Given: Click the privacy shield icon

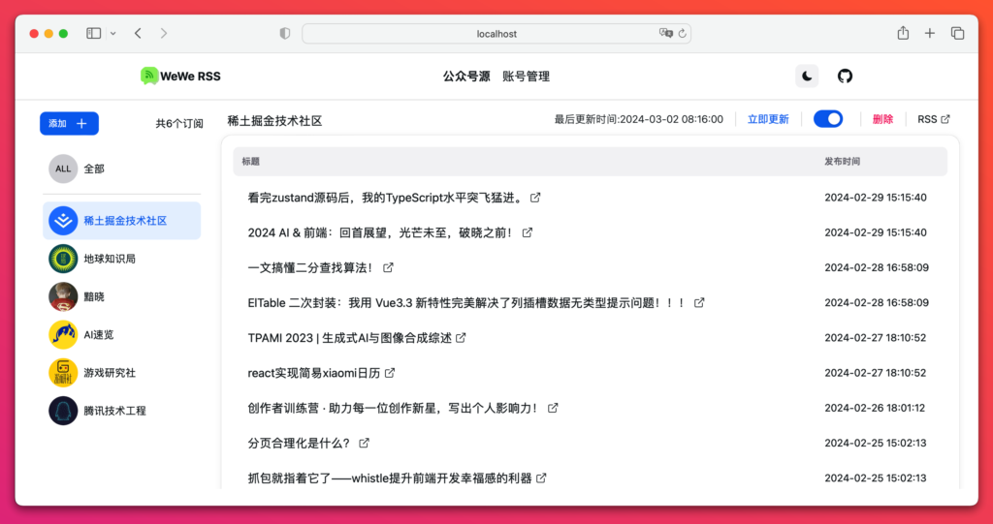Looking at the screenshot, I should pyautogui.click(x=285, y=34).
